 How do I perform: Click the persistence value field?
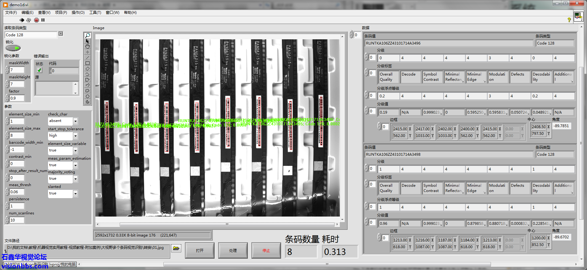17,206
